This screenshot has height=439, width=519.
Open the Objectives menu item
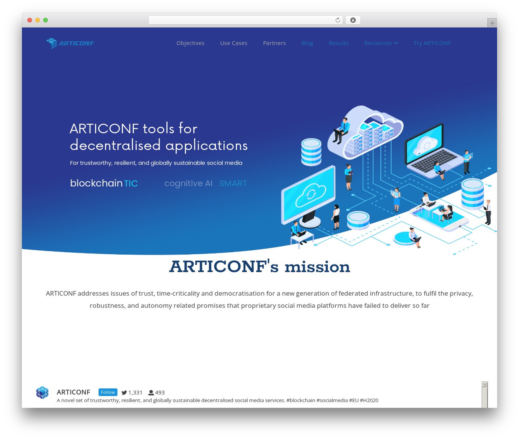click(x=190, y=43)
